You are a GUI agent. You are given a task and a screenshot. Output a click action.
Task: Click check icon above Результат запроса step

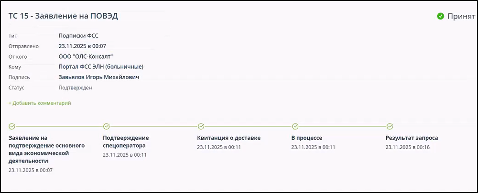pyautogui.click(x=390, y=126)
